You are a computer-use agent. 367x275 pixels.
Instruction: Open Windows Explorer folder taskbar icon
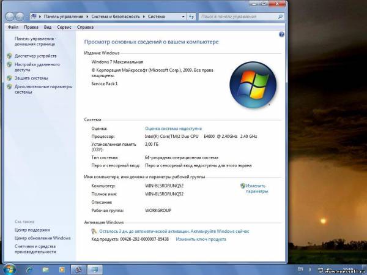(45, 270)
